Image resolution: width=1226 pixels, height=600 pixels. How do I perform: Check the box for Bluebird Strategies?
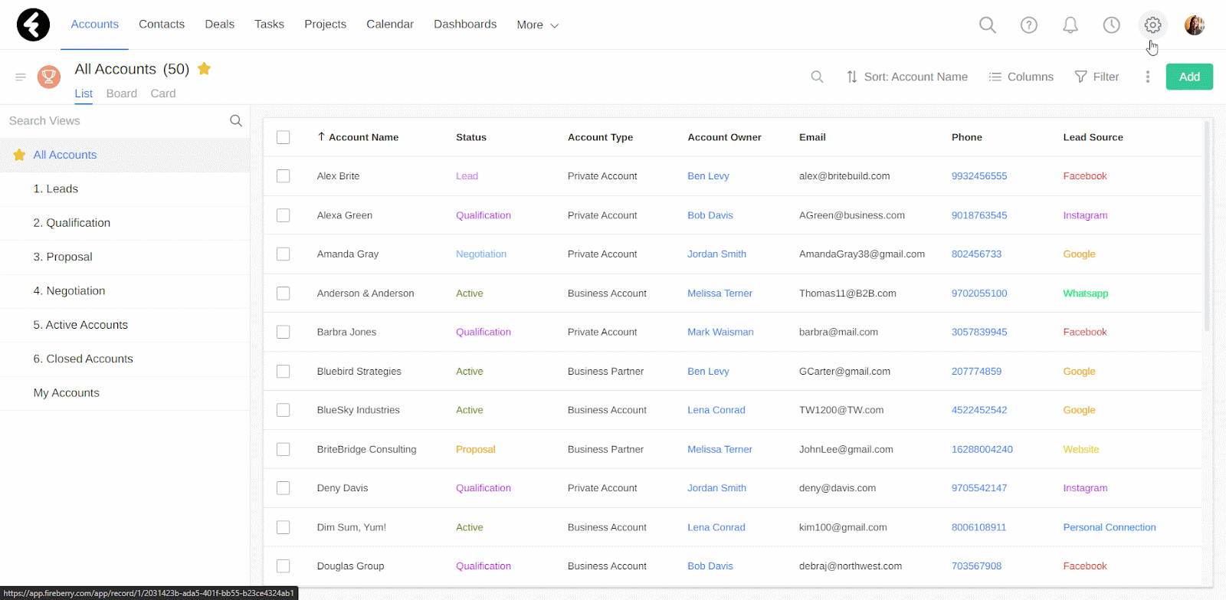point(284,372)
